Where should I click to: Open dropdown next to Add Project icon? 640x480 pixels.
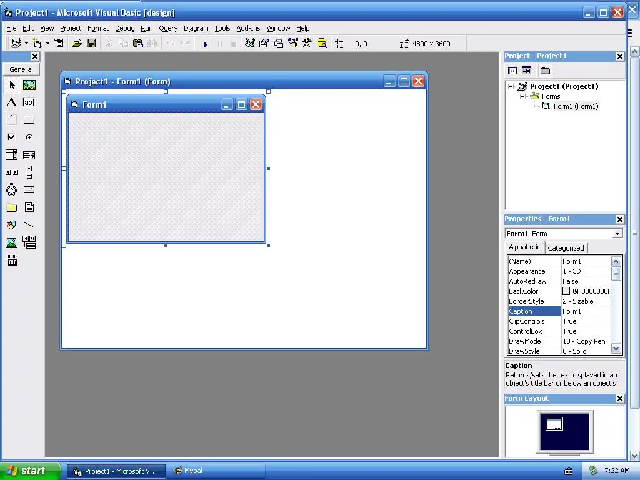pos(26,43)
